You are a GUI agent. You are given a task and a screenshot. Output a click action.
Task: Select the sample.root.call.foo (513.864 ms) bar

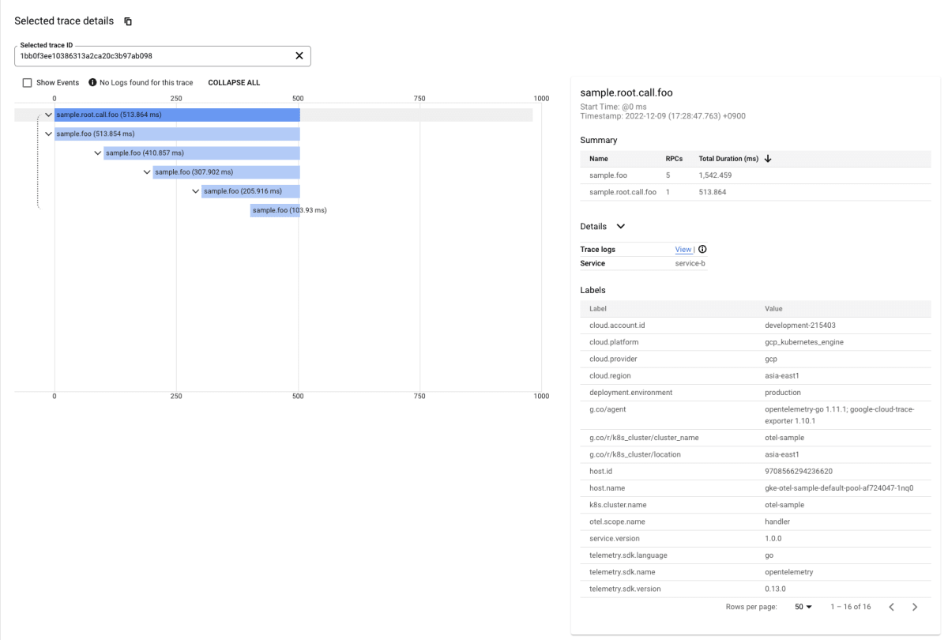177,115
